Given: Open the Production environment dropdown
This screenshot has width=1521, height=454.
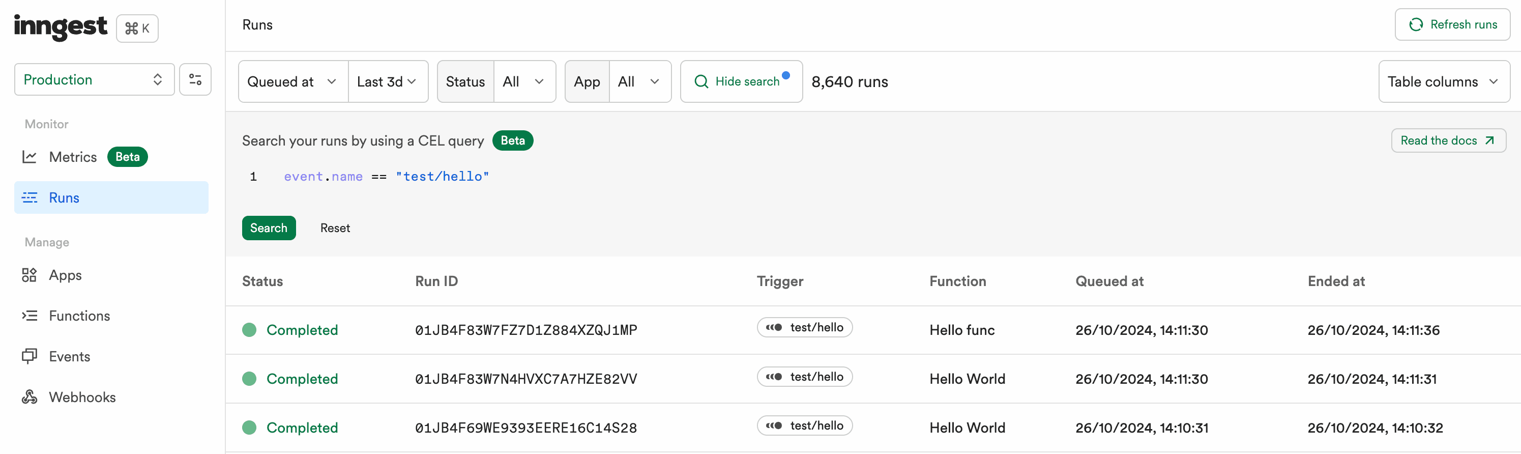Looking at the screenshot, I should click(94, 79).
